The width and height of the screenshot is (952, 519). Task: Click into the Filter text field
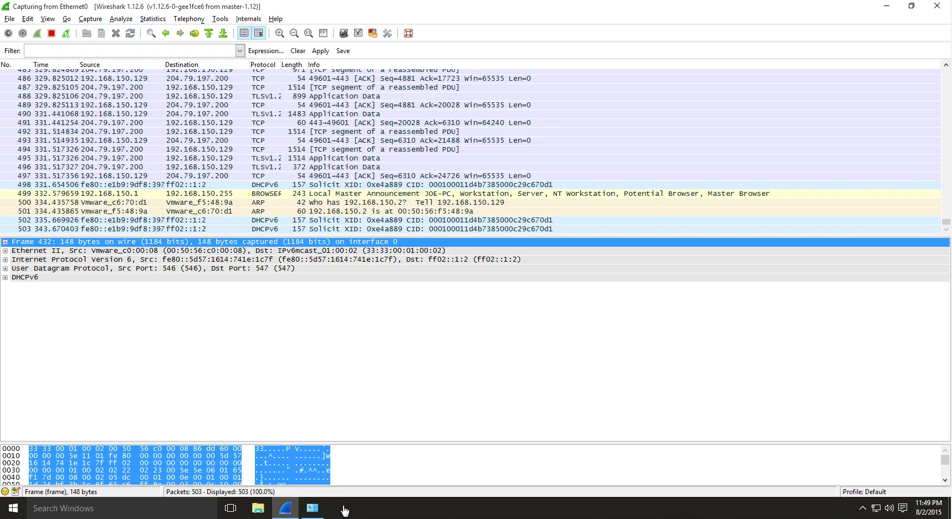pyautogui.click(x=130, y=51)
